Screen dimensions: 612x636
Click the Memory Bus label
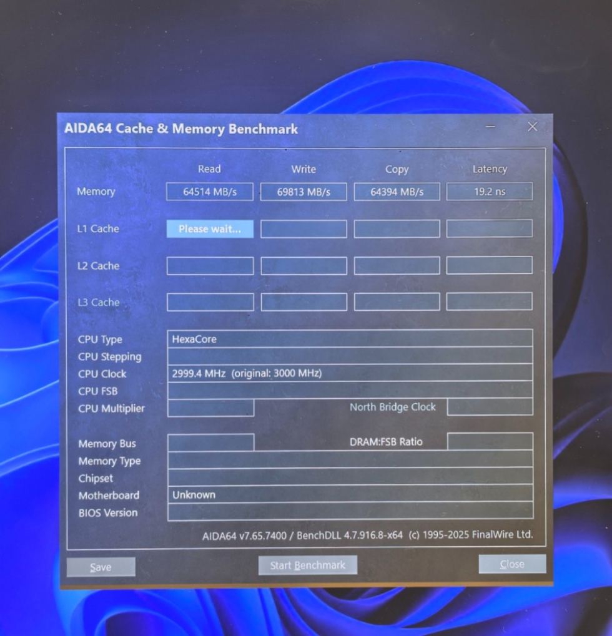(107, 444)
